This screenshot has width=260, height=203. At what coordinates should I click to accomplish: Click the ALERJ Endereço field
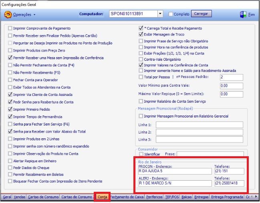175,183
